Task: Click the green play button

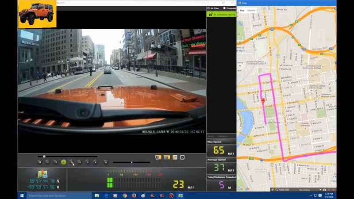Action: [64, 162]
